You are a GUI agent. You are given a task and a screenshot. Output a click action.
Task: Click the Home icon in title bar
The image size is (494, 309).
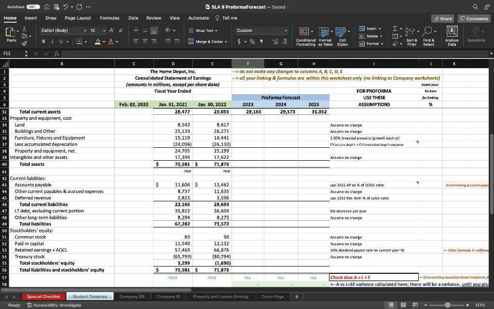tap(47, 7)
